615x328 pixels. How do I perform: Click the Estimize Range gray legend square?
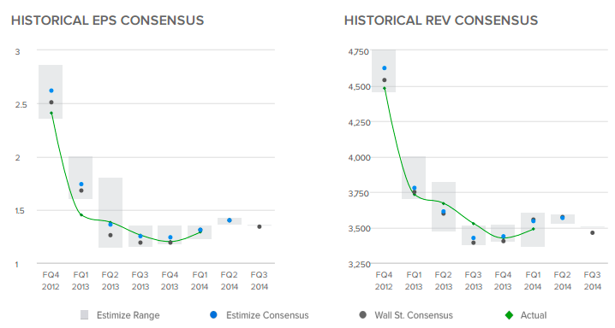click(x=84, y=315)
